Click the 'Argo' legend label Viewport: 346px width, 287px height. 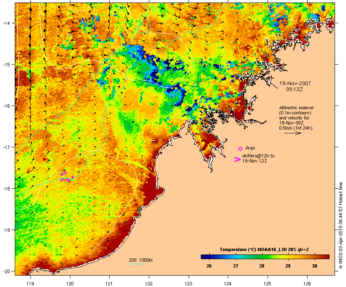250,148
